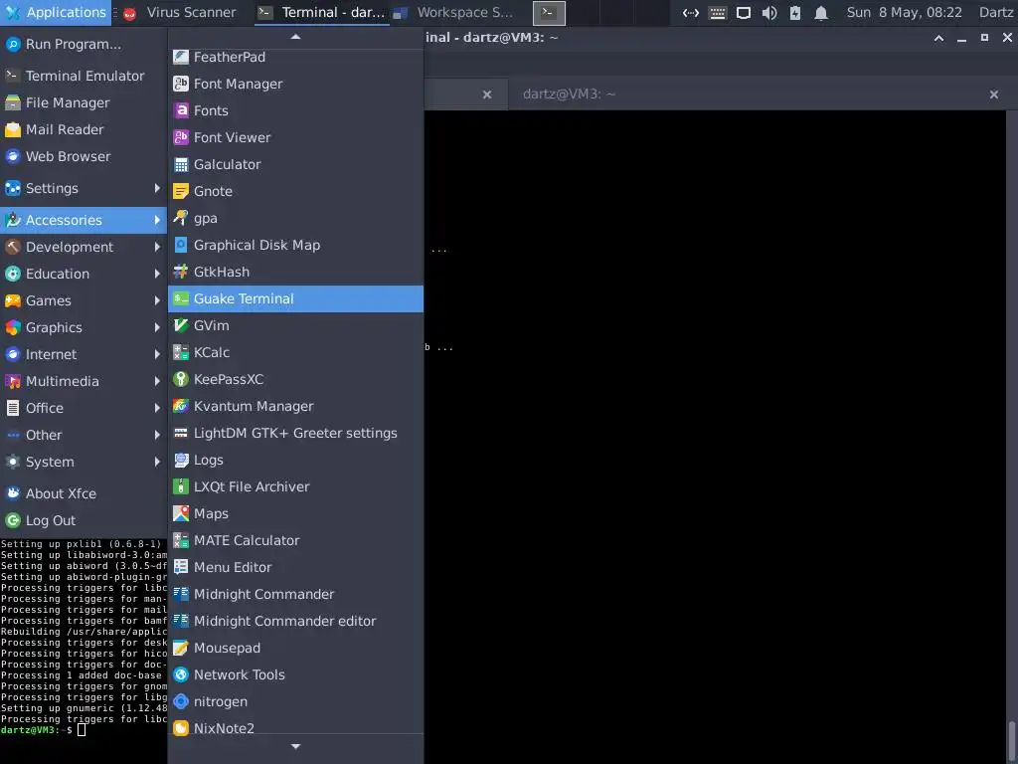Image resolution: width=1018 pixels, height=764 pixels.
Task: Launch GtkHash via its hash icon
Action: click(x=181, y=272)
